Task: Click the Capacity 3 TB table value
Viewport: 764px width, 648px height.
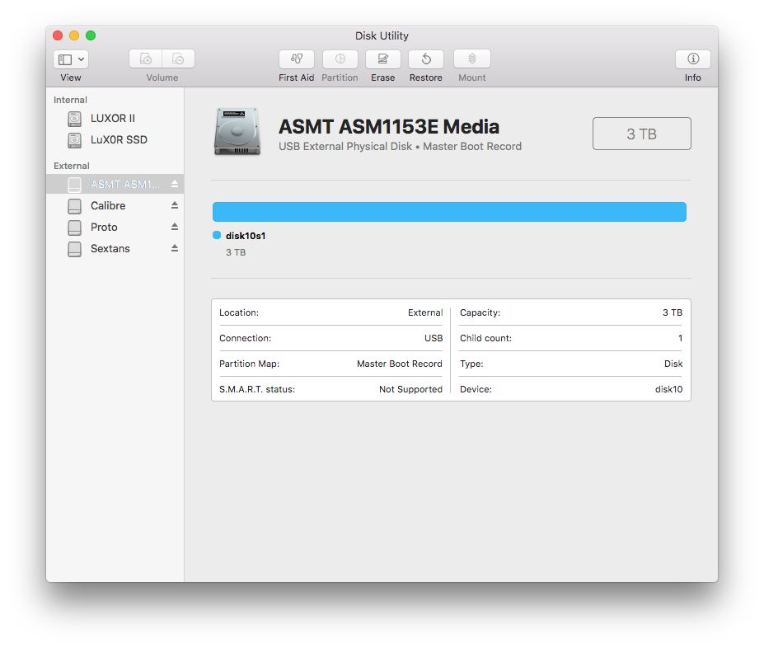Action: [673, 312]
